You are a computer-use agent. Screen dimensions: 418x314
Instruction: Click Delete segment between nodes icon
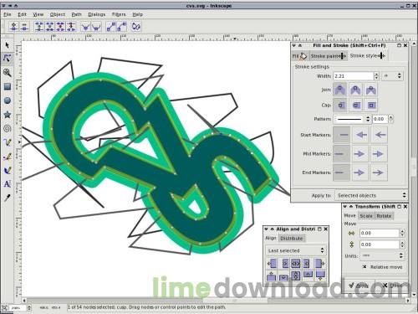coord(71,27)
